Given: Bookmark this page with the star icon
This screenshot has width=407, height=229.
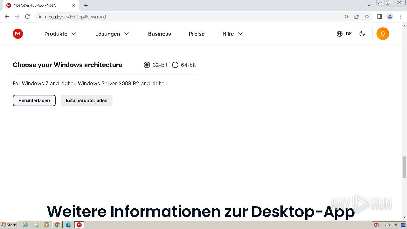Looking at the screenshot, I should [x=367, y=17].
